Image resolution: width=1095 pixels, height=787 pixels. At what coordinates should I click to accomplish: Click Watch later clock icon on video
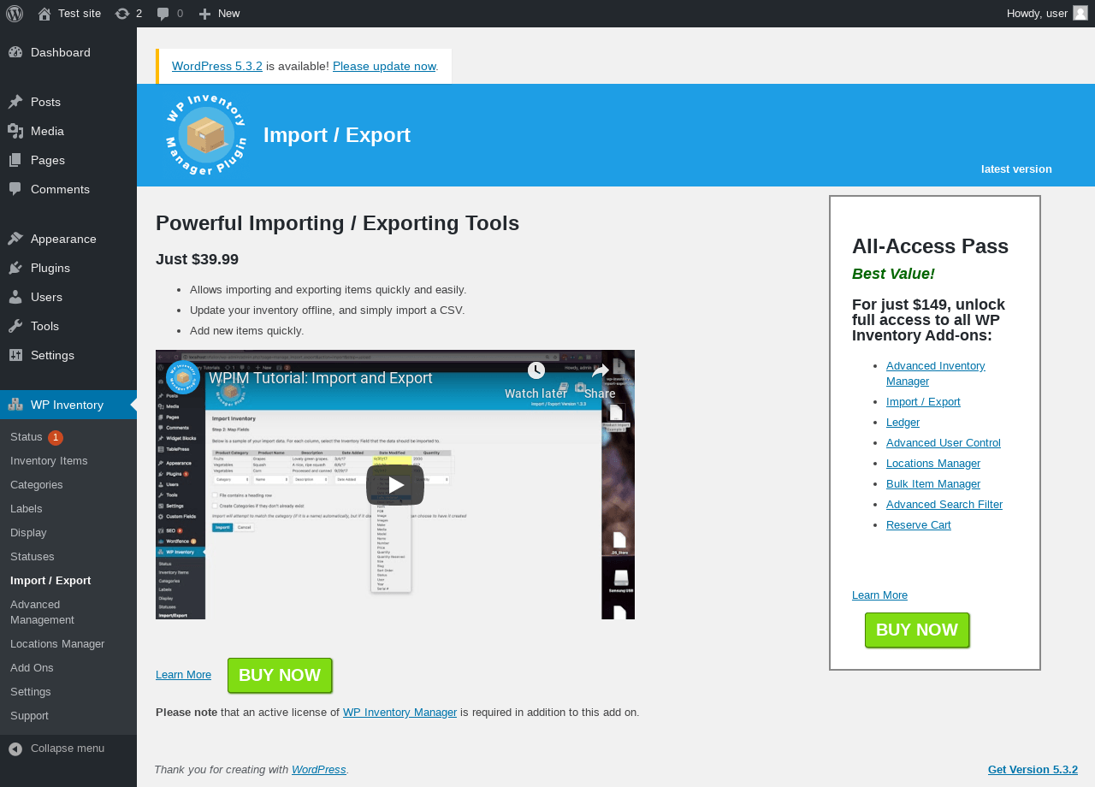tap(536, 370)
